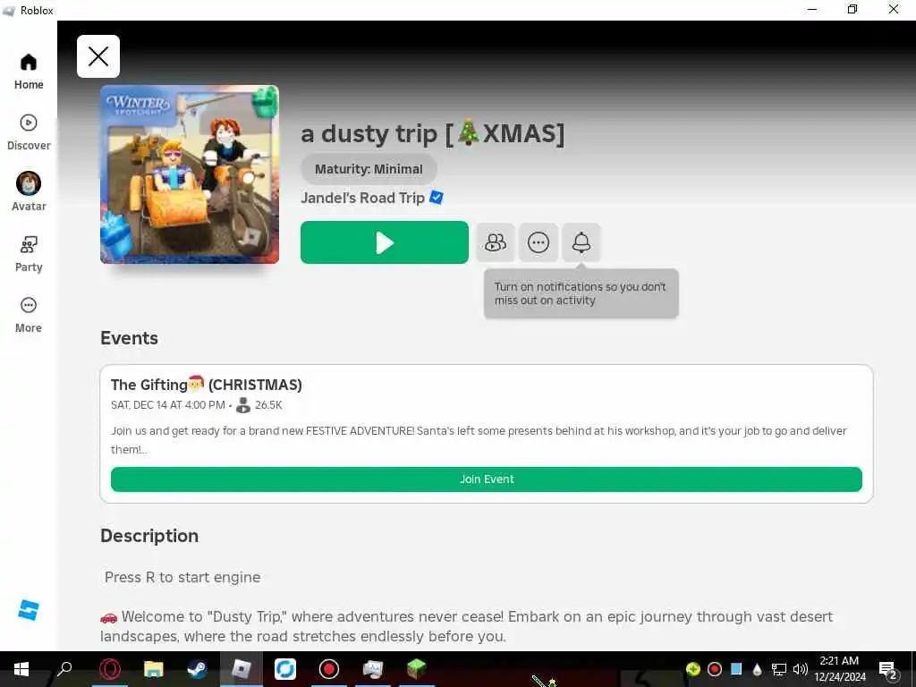Join the Gifting Christmas event

[487, 479]
